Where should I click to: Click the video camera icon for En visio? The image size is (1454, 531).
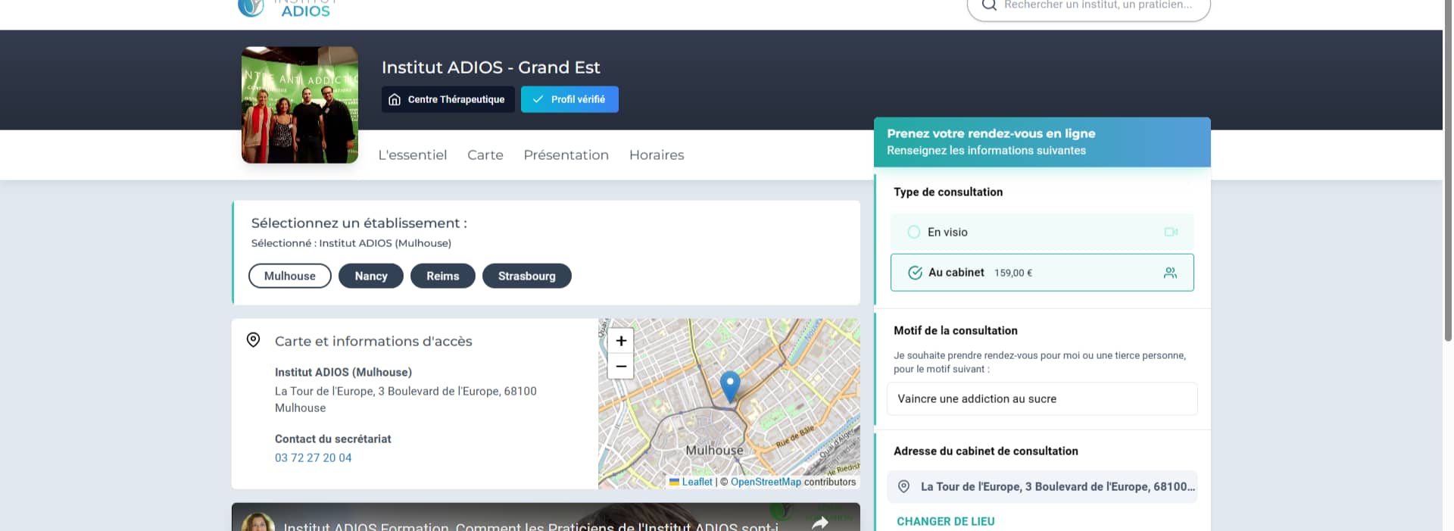click(1171, 232)
